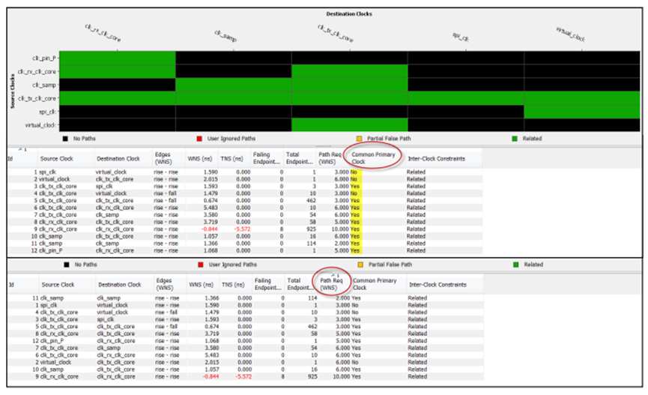Select row 12 clk_pin_P in the upper table

tap(245, 250)
